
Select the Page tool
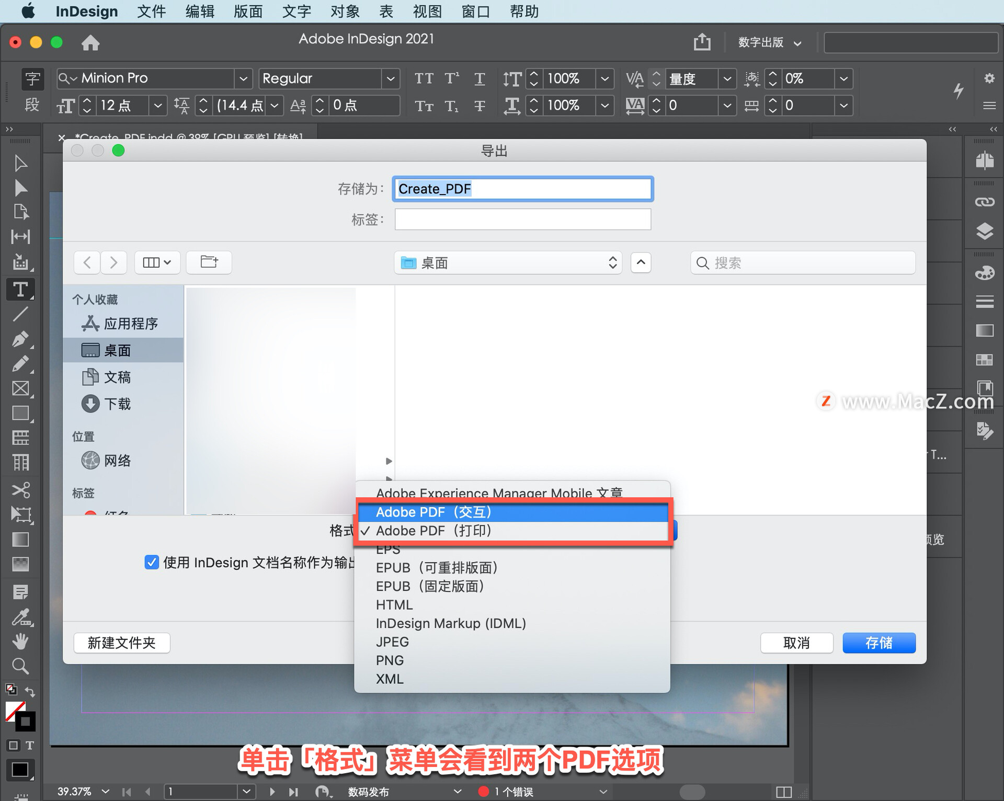(x=20, y=212)
